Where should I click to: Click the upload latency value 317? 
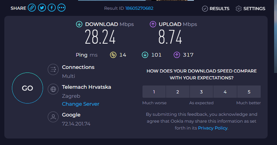(x=188, y=55)
